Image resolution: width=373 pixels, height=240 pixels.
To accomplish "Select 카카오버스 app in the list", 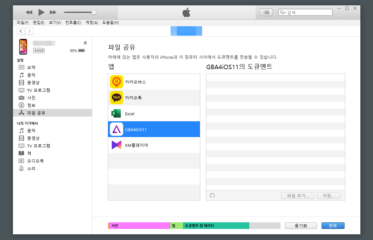I will tap(154, 82).
